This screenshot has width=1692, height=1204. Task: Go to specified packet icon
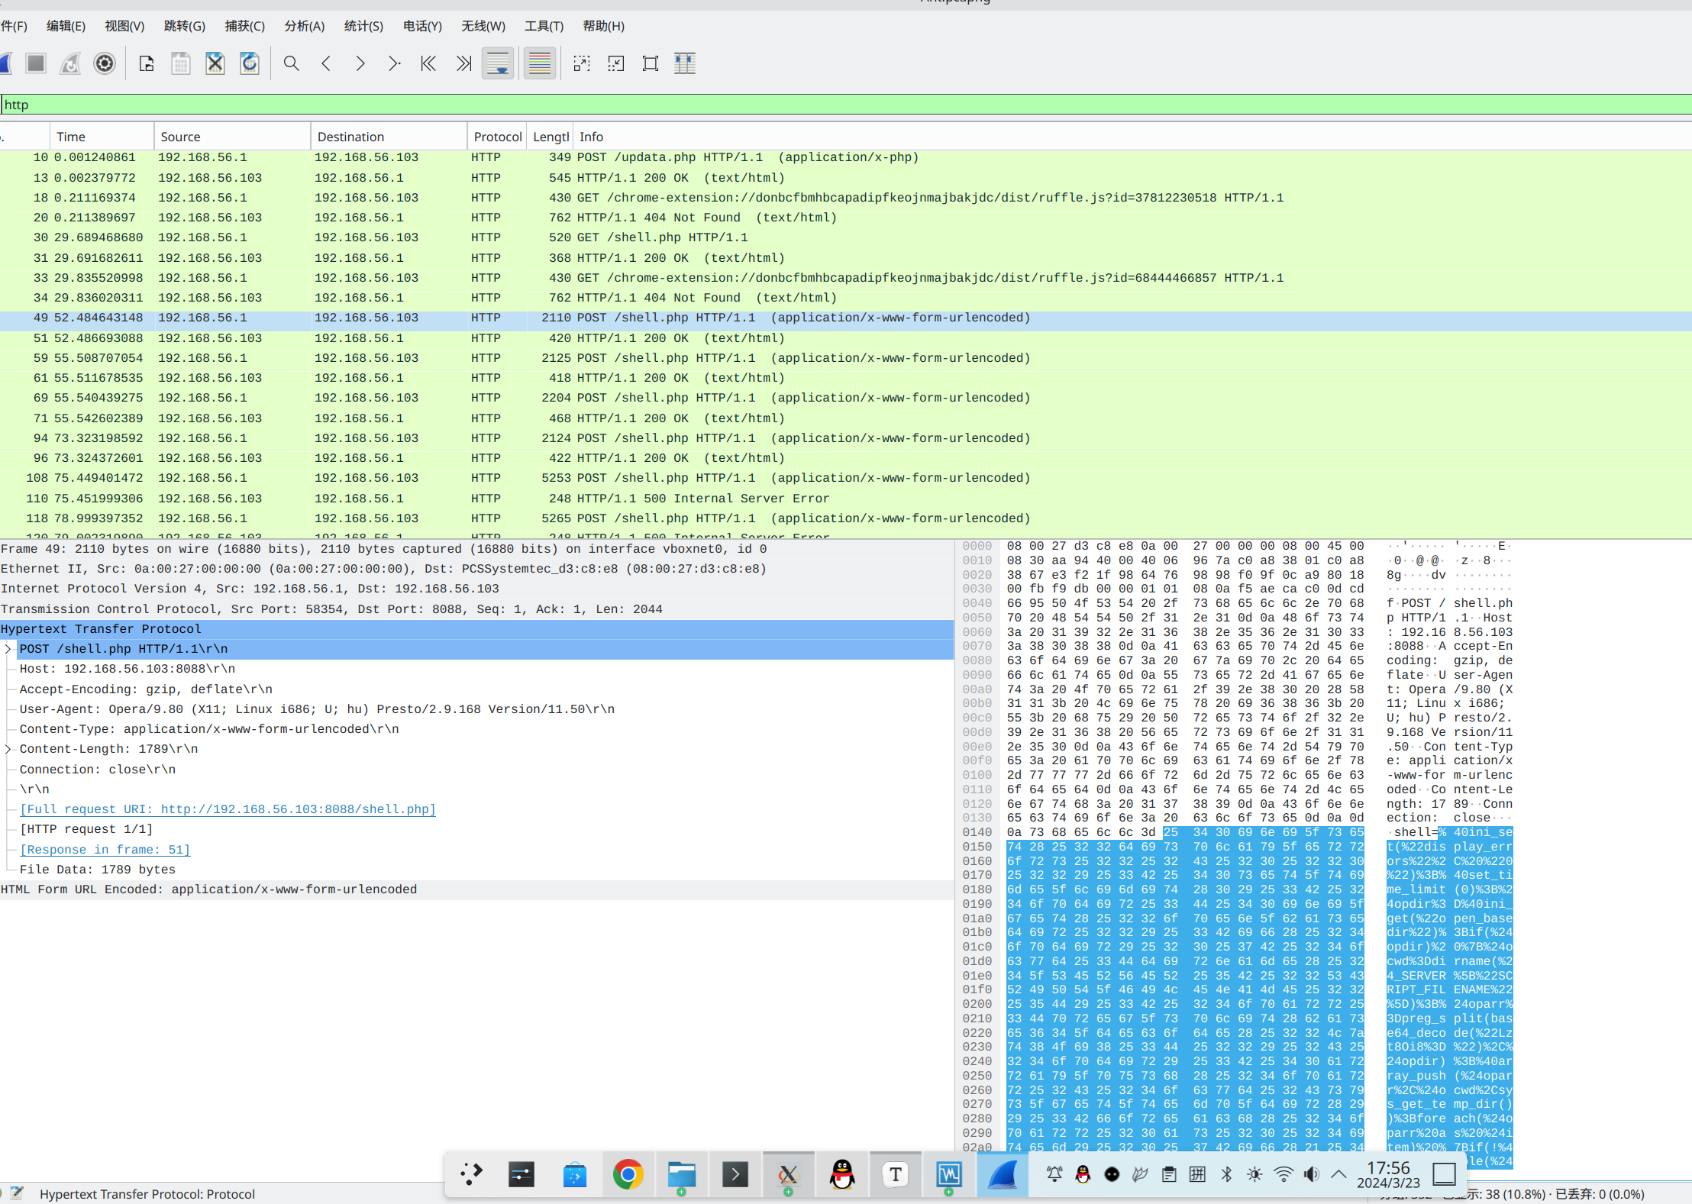[x=394, y=63]
